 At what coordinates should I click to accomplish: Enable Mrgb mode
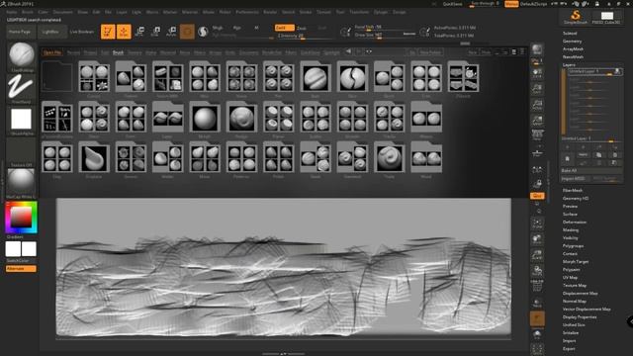[x=218, y=28]
